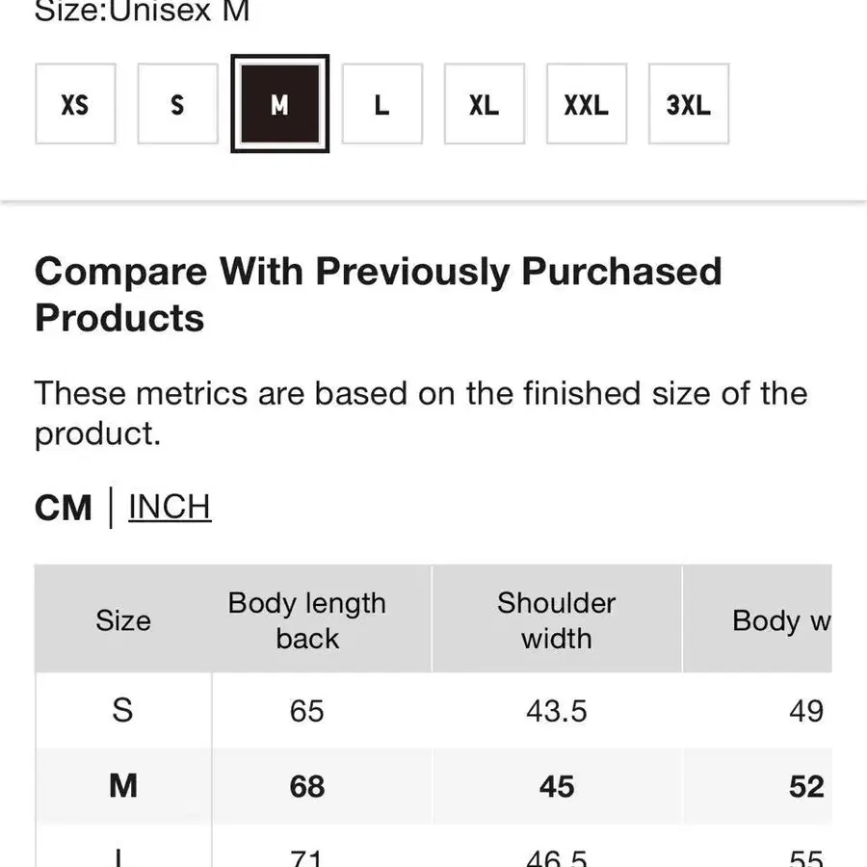Viewport: 867px width, 867px height.
Task: Select CM measurement unit
Action: [63, 508]
